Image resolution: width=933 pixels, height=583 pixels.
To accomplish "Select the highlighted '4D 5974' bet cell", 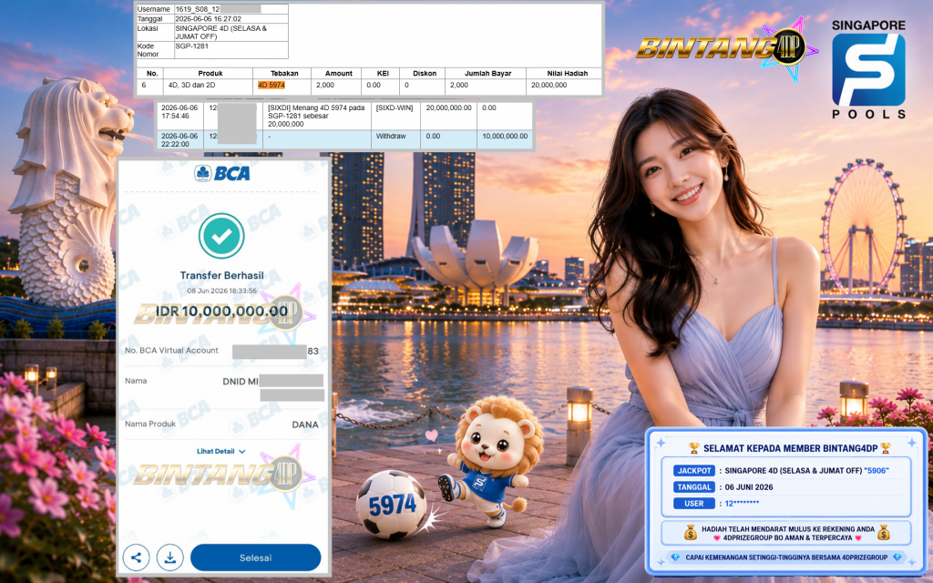I will 272,85.
